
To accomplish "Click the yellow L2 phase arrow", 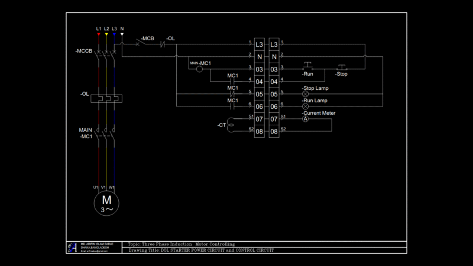I will 106,34.
